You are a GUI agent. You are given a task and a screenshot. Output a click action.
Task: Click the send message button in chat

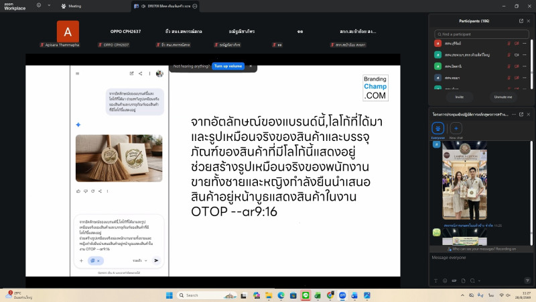pyautogui.click(x=527, y=281)
